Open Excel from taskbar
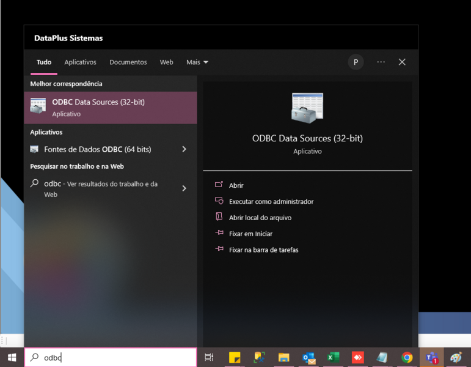471x367 pixels. tap(333, 357)
